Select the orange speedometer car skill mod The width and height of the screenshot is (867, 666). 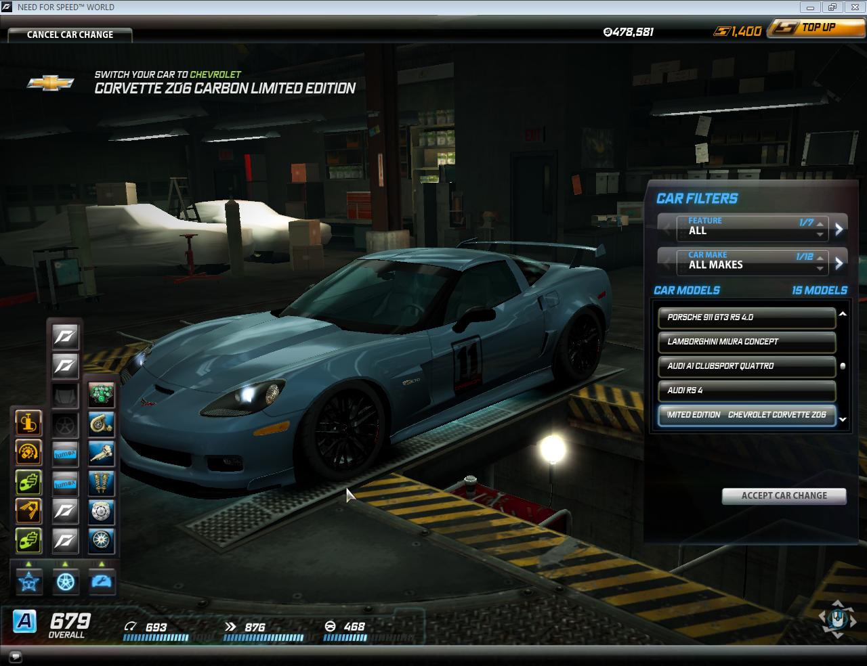coord(28,453)
